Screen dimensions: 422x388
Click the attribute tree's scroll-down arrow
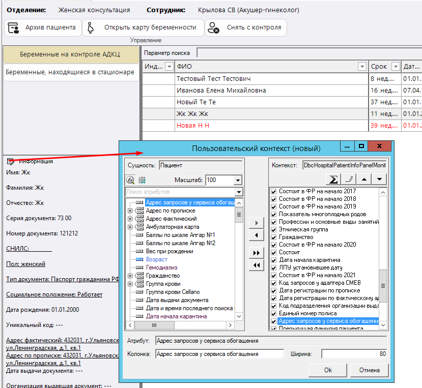coord(239,316)
